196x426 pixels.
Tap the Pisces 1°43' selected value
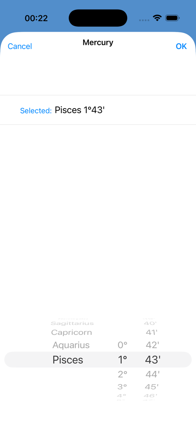click(x=80, y=110)
